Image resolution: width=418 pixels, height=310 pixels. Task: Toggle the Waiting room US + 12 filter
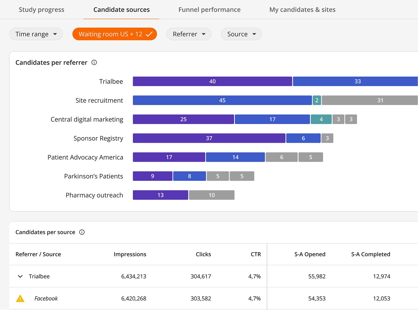(x=114, y=34)
